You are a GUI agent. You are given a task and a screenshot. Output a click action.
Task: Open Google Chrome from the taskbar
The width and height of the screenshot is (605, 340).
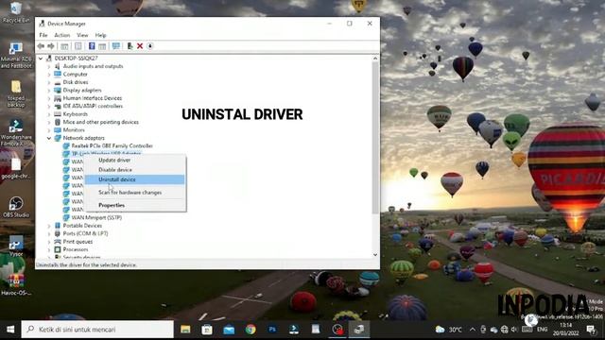251,330
